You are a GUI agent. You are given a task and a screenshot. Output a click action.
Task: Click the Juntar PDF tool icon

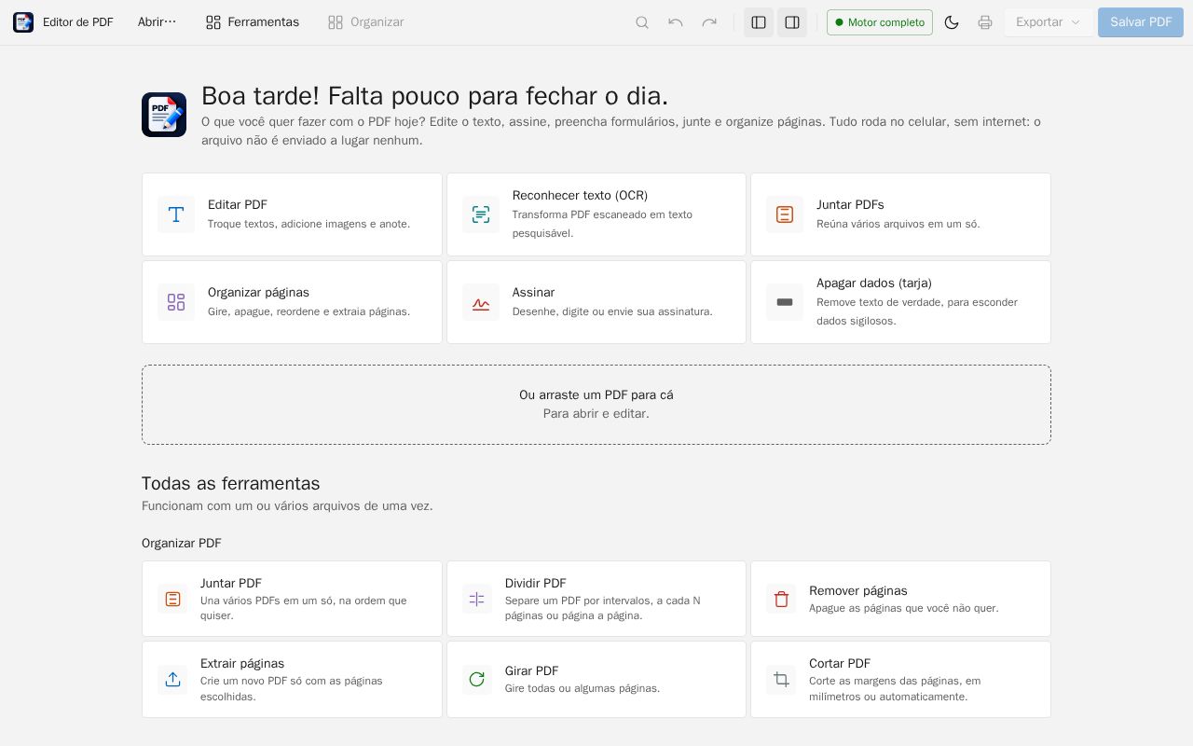click(172, 599)
